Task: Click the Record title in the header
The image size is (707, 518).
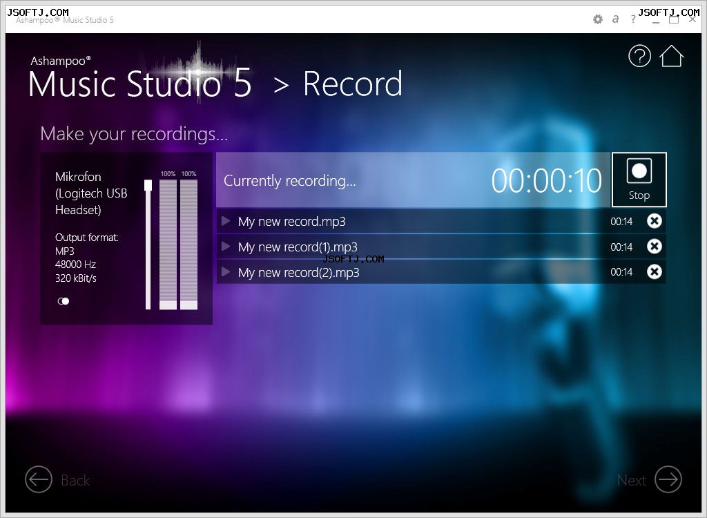Action: tap(353, 84)
